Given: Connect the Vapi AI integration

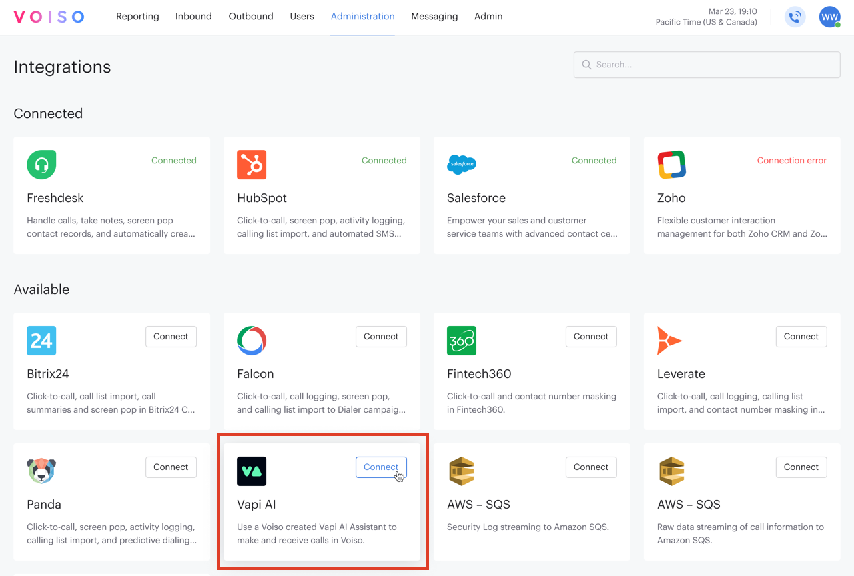Looking at the screenshot, I should [x=381, y=467].
